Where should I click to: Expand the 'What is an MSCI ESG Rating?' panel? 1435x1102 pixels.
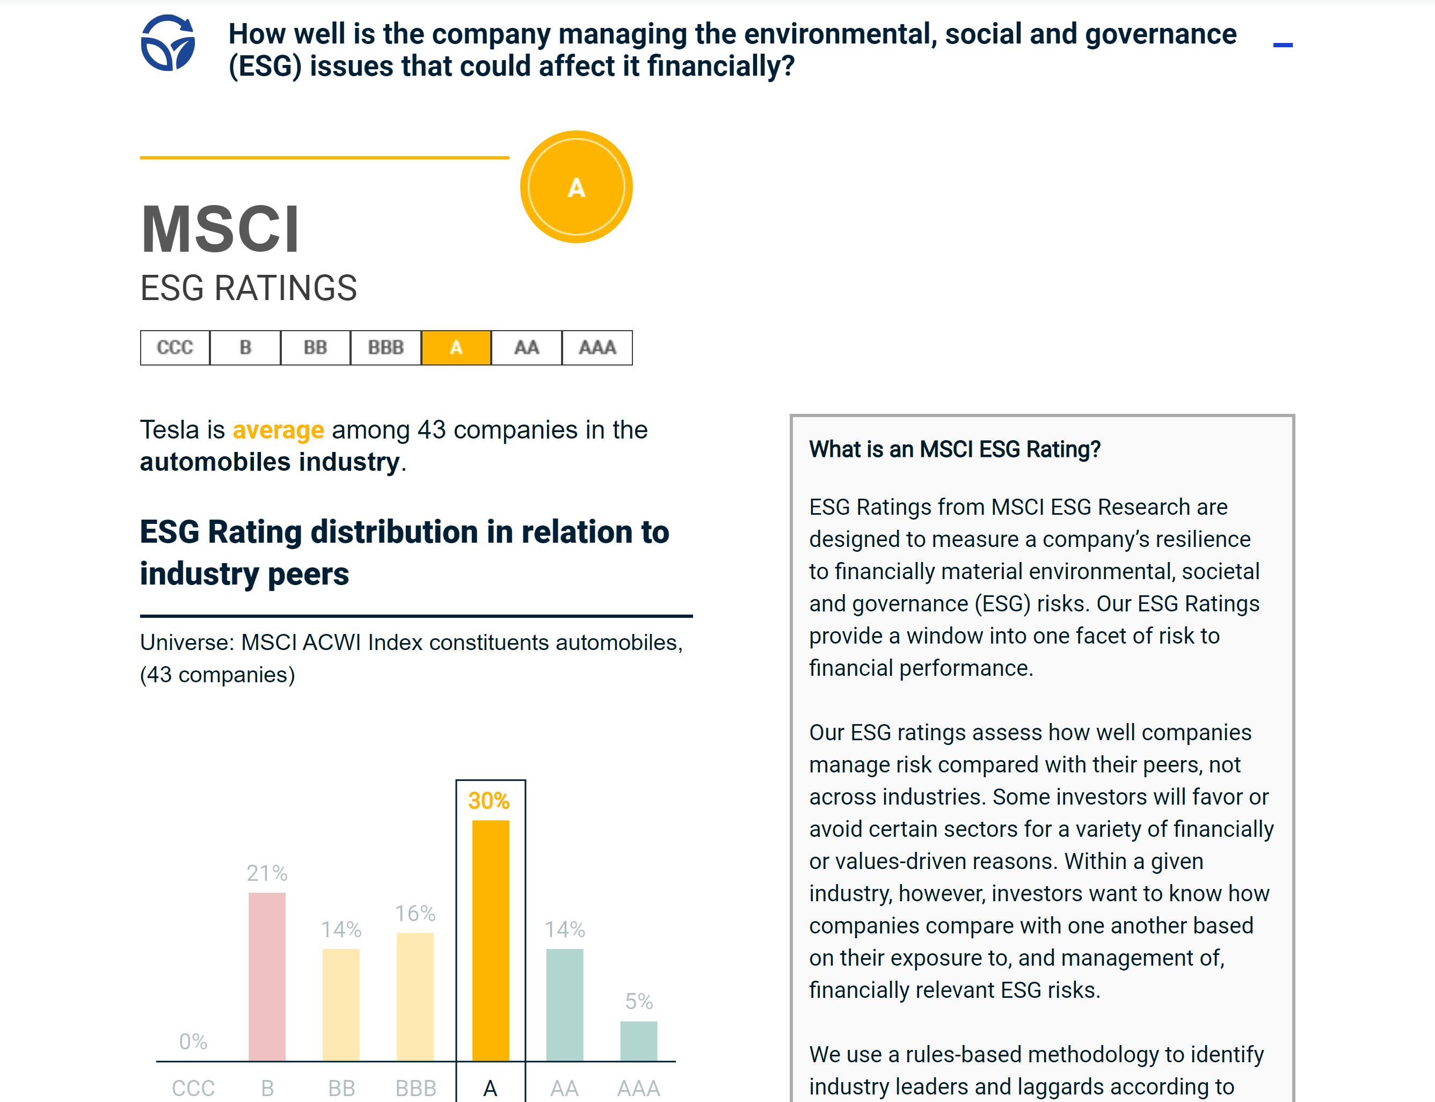(956, 449)
